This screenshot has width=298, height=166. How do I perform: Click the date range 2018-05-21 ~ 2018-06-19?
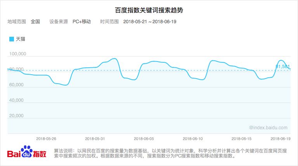point(150,22)
